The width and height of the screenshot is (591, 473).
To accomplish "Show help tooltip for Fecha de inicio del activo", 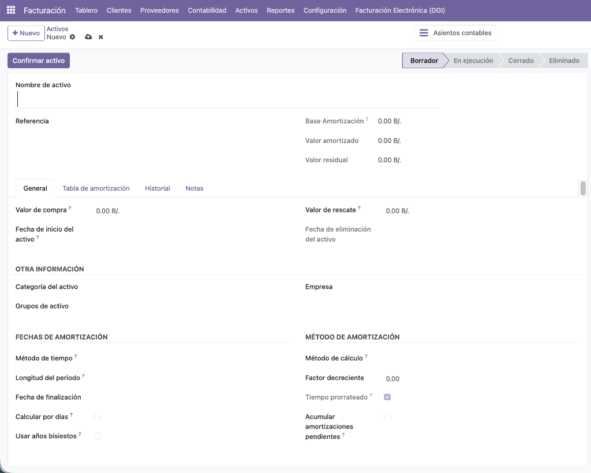I will 38,237.
